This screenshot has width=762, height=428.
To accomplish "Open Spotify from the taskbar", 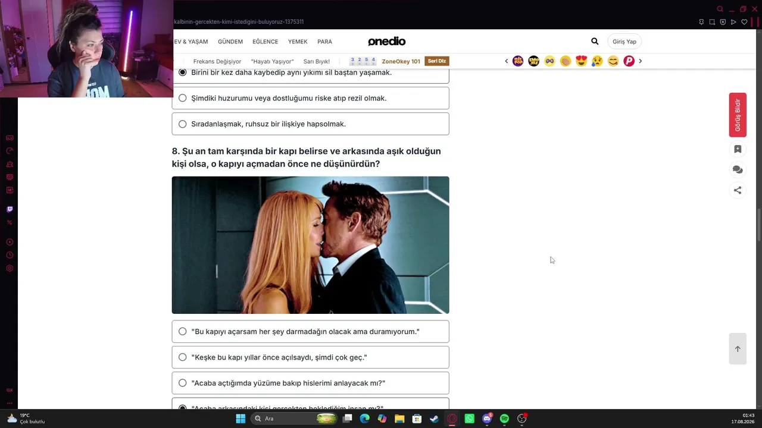I will point(504,418).
